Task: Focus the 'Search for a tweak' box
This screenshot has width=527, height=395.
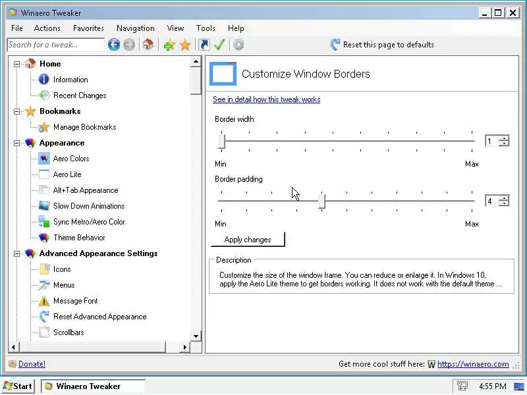Action: click(56, 45)
